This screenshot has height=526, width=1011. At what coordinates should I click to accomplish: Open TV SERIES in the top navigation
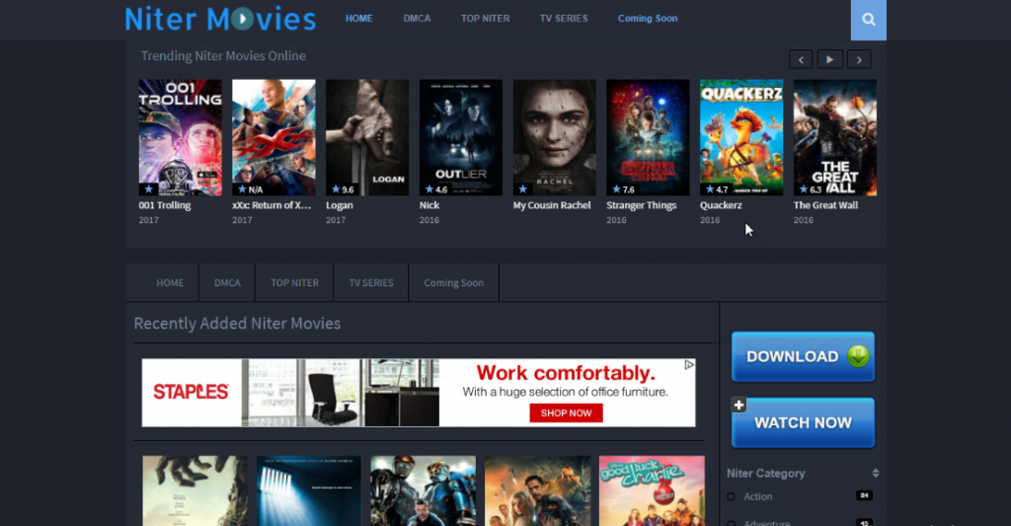tap(564, 19)
